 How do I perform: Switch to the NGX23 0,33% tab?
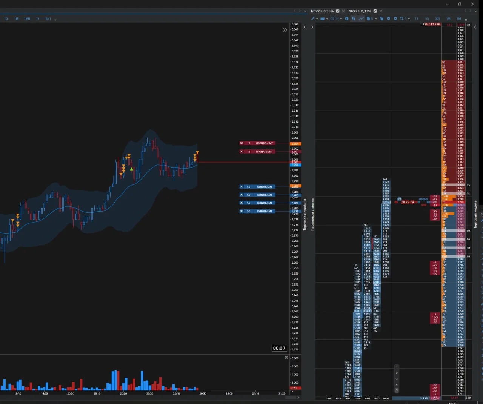(x=360, y=11)
